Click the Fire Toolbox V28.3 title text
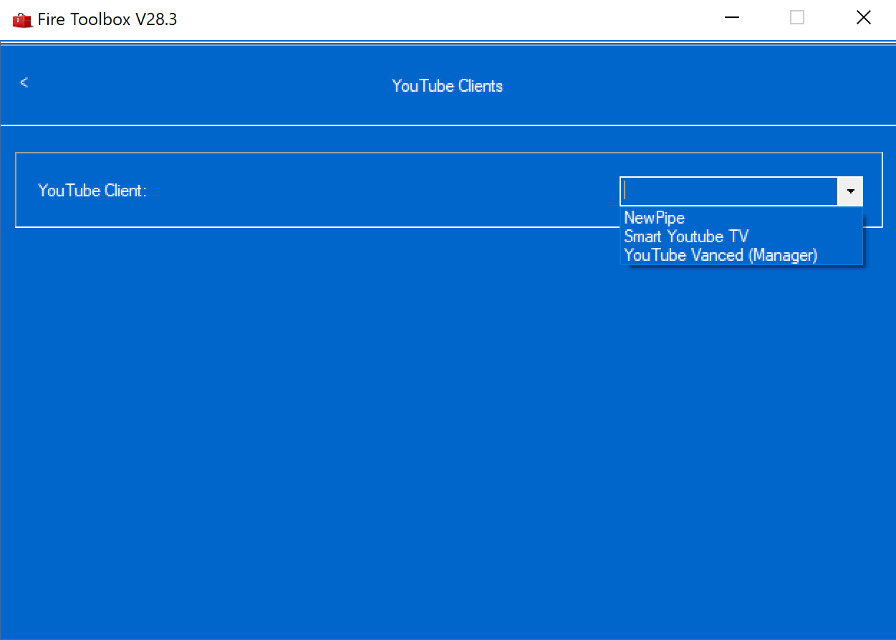The image size is (896, 640). [107, 19]
